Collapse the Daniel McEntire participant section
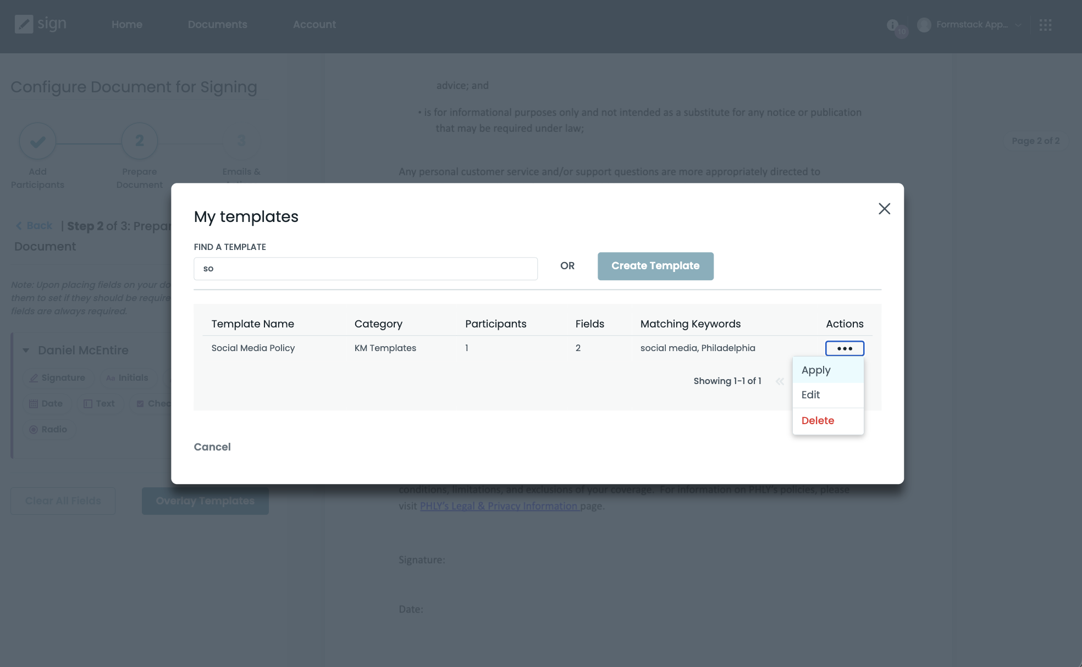This screenshot has width=1082, height=667. coord(26,351)
